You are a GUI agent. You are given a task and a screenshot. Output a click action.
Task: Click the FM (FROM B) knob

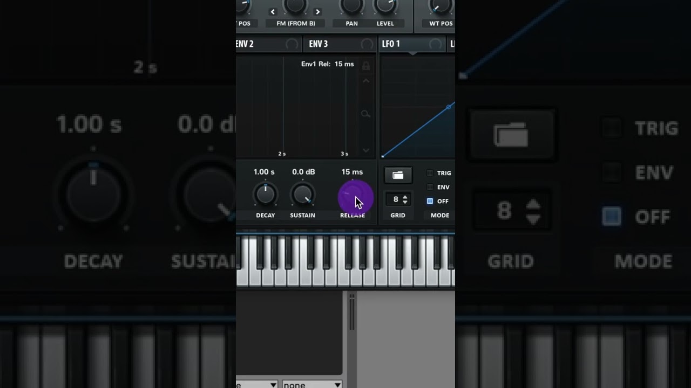295,5
